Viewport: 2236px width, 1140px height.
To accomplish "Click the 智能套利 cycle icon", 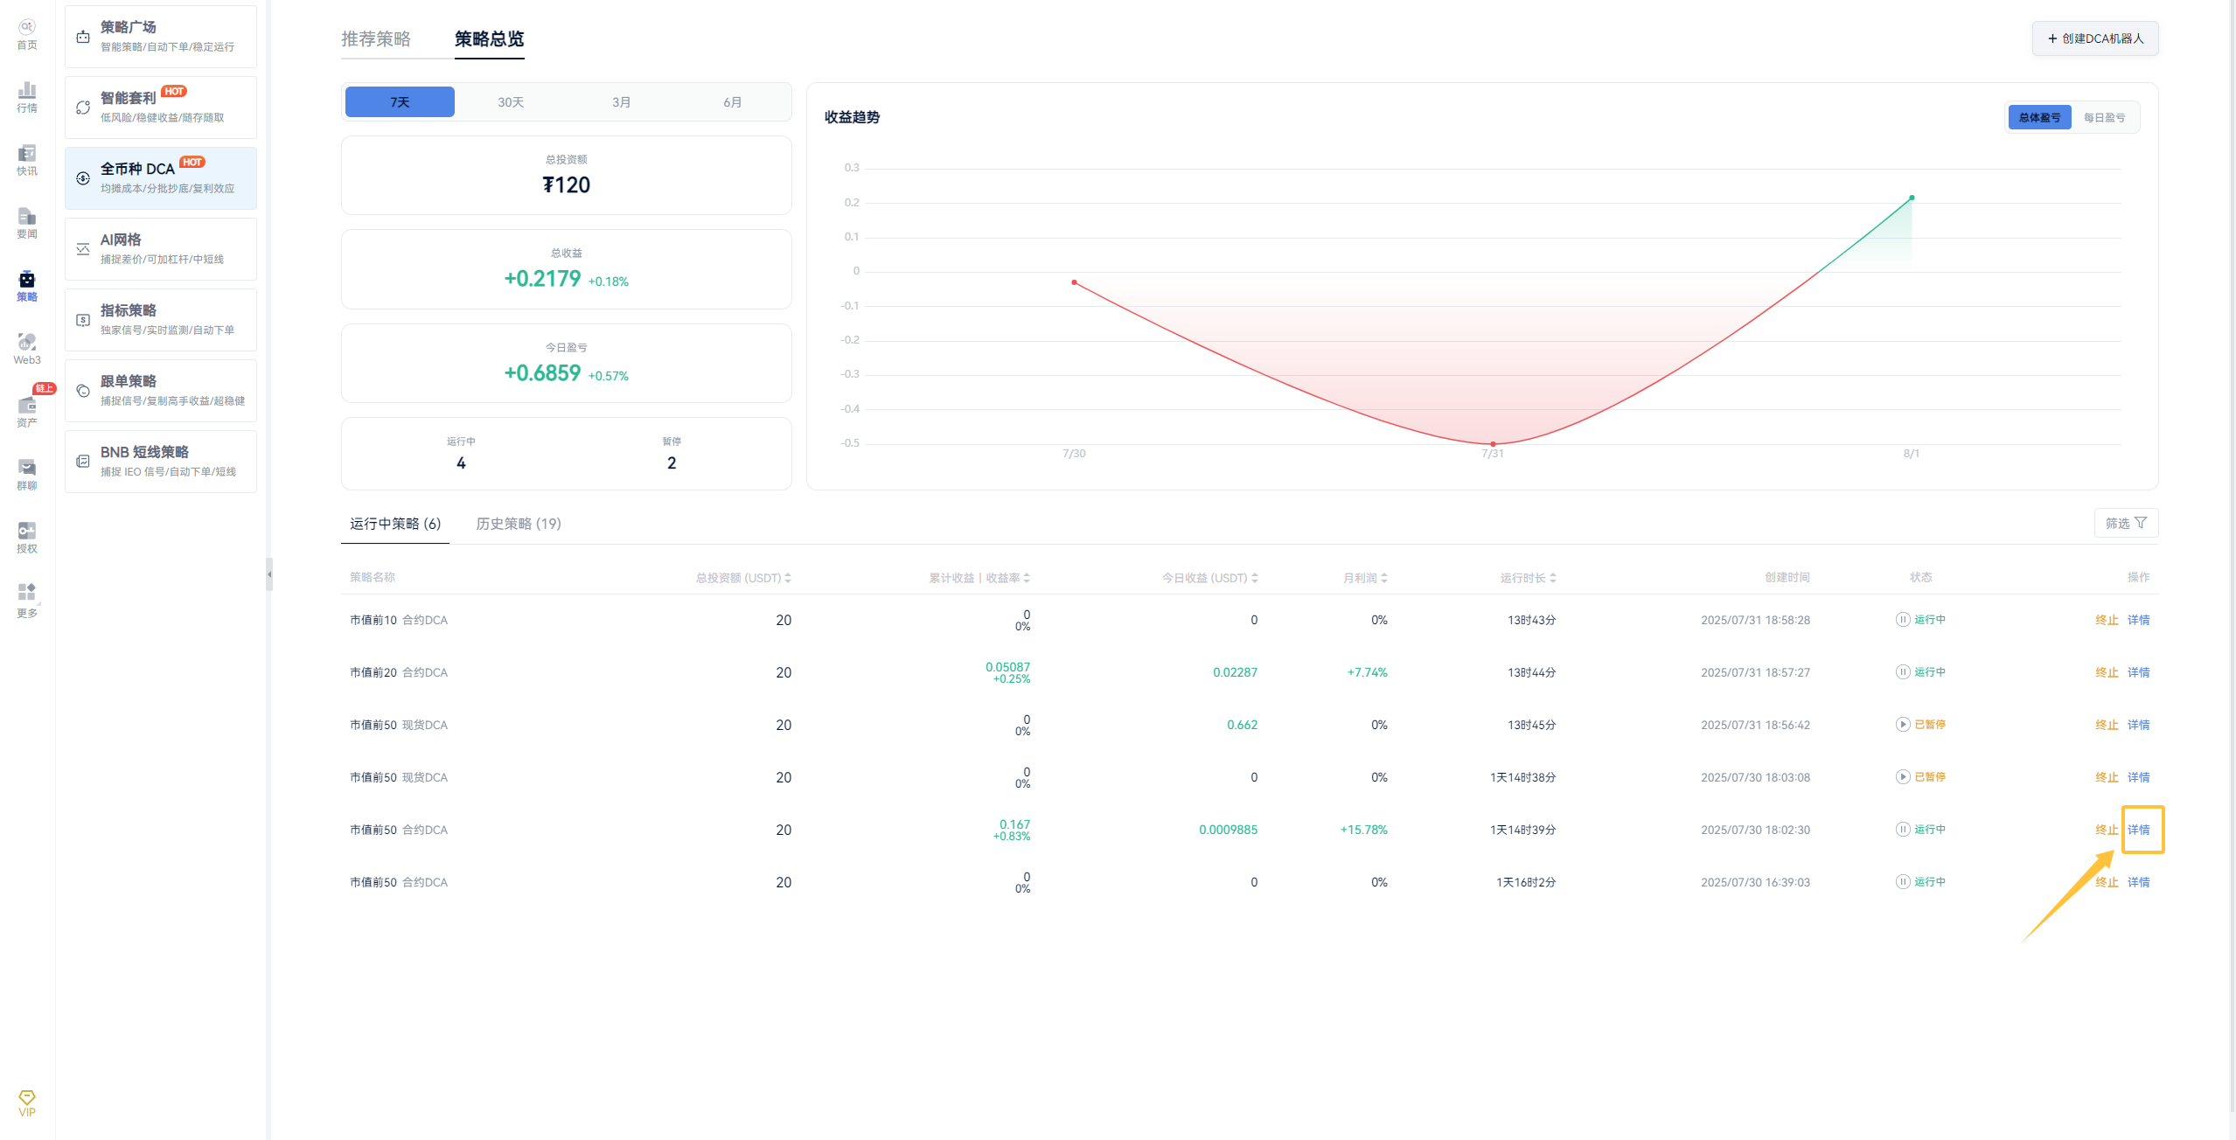I will 83,108.
